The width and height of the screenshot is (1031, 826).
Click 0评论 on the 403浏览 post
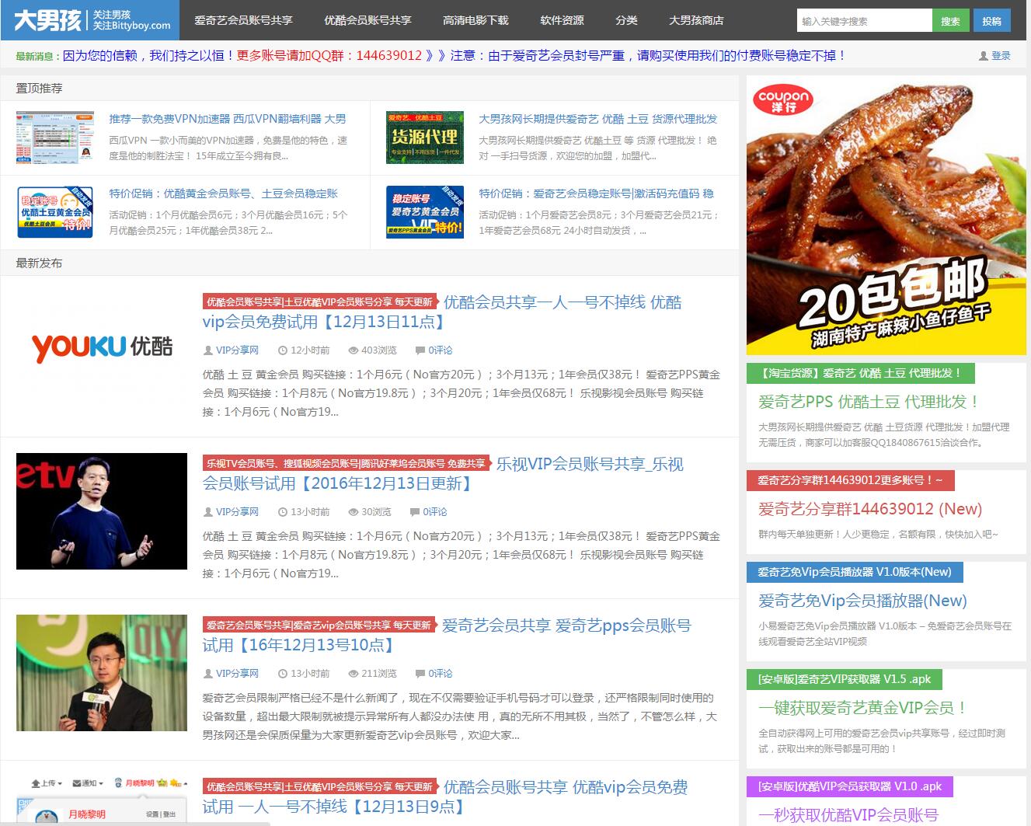(x=440, y=350)
